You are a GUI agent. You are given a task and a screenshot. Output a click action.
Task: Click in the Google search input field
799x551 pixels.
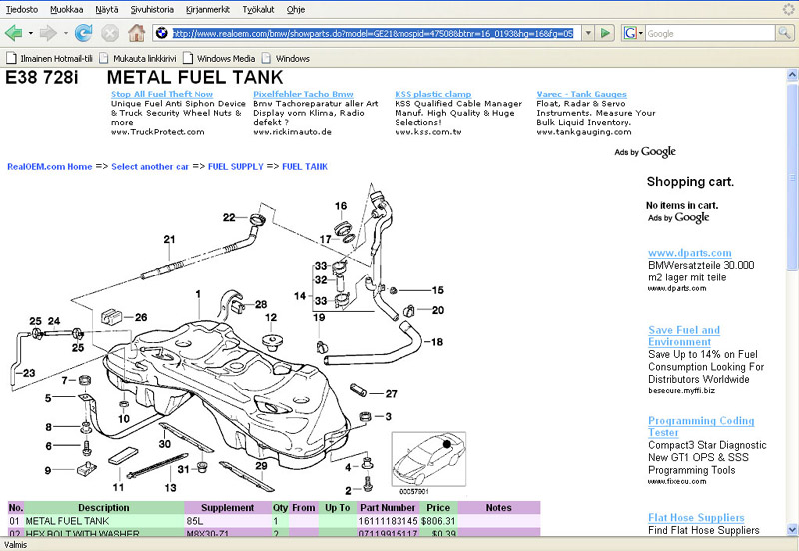[709, 33]
